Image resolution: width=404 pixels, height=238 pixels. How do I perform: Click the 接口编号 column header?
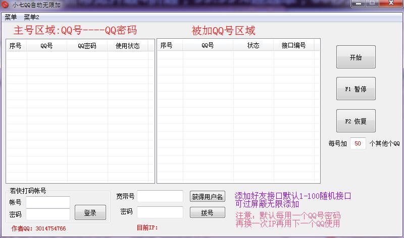[294, 45]
